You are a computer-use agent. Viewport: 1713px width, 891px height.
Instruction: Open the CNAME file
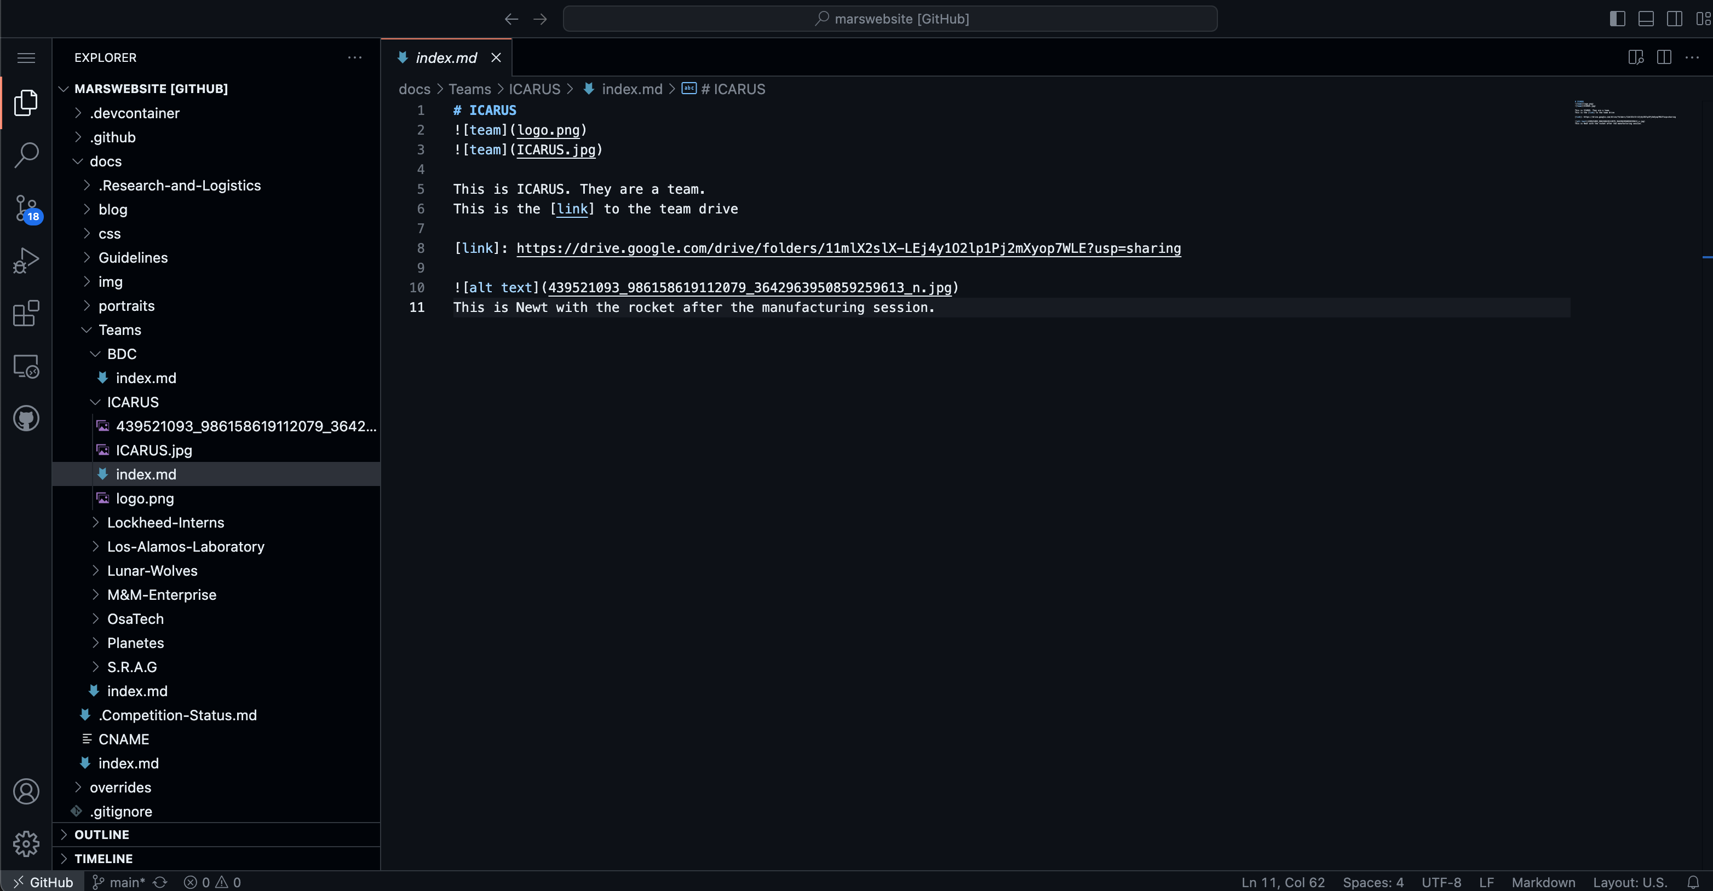click(x=216, y=739)
